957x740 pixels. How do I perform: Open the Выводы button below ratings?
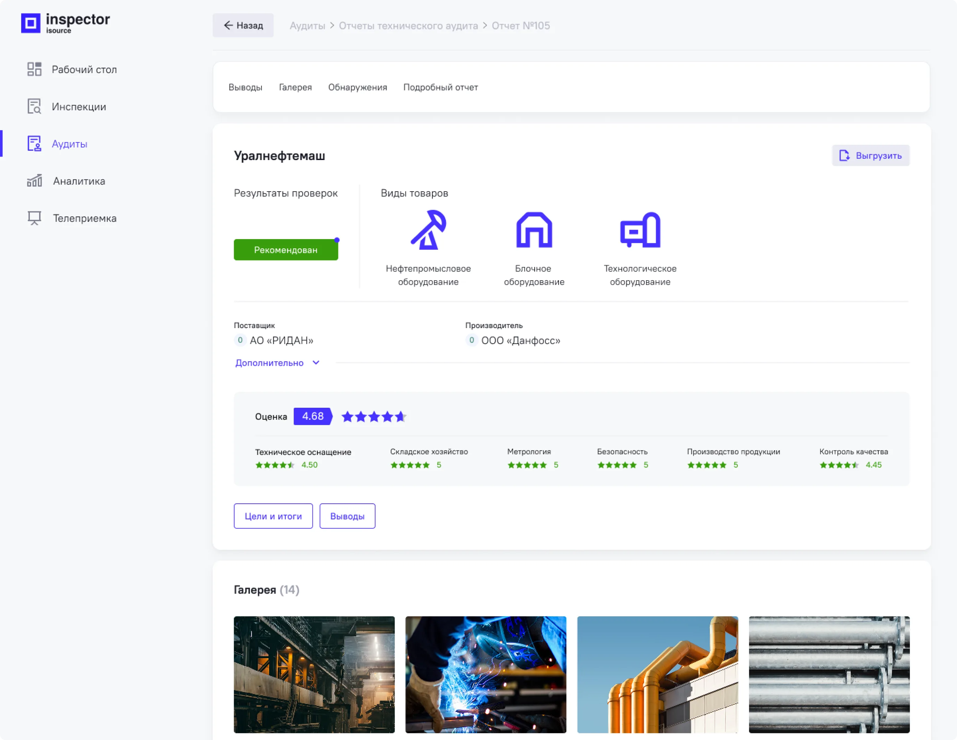[347, 516]
